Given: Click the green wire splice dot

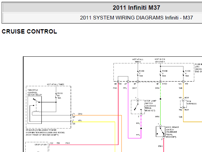Looking at the screenshot, I should tap(160, 99).
